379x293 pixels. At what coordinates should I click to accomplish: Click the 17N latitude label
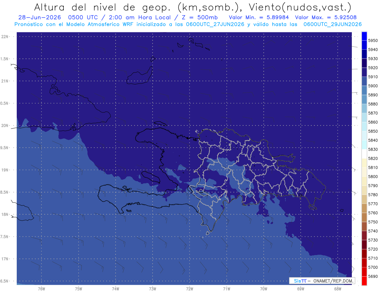pos(5,259)
